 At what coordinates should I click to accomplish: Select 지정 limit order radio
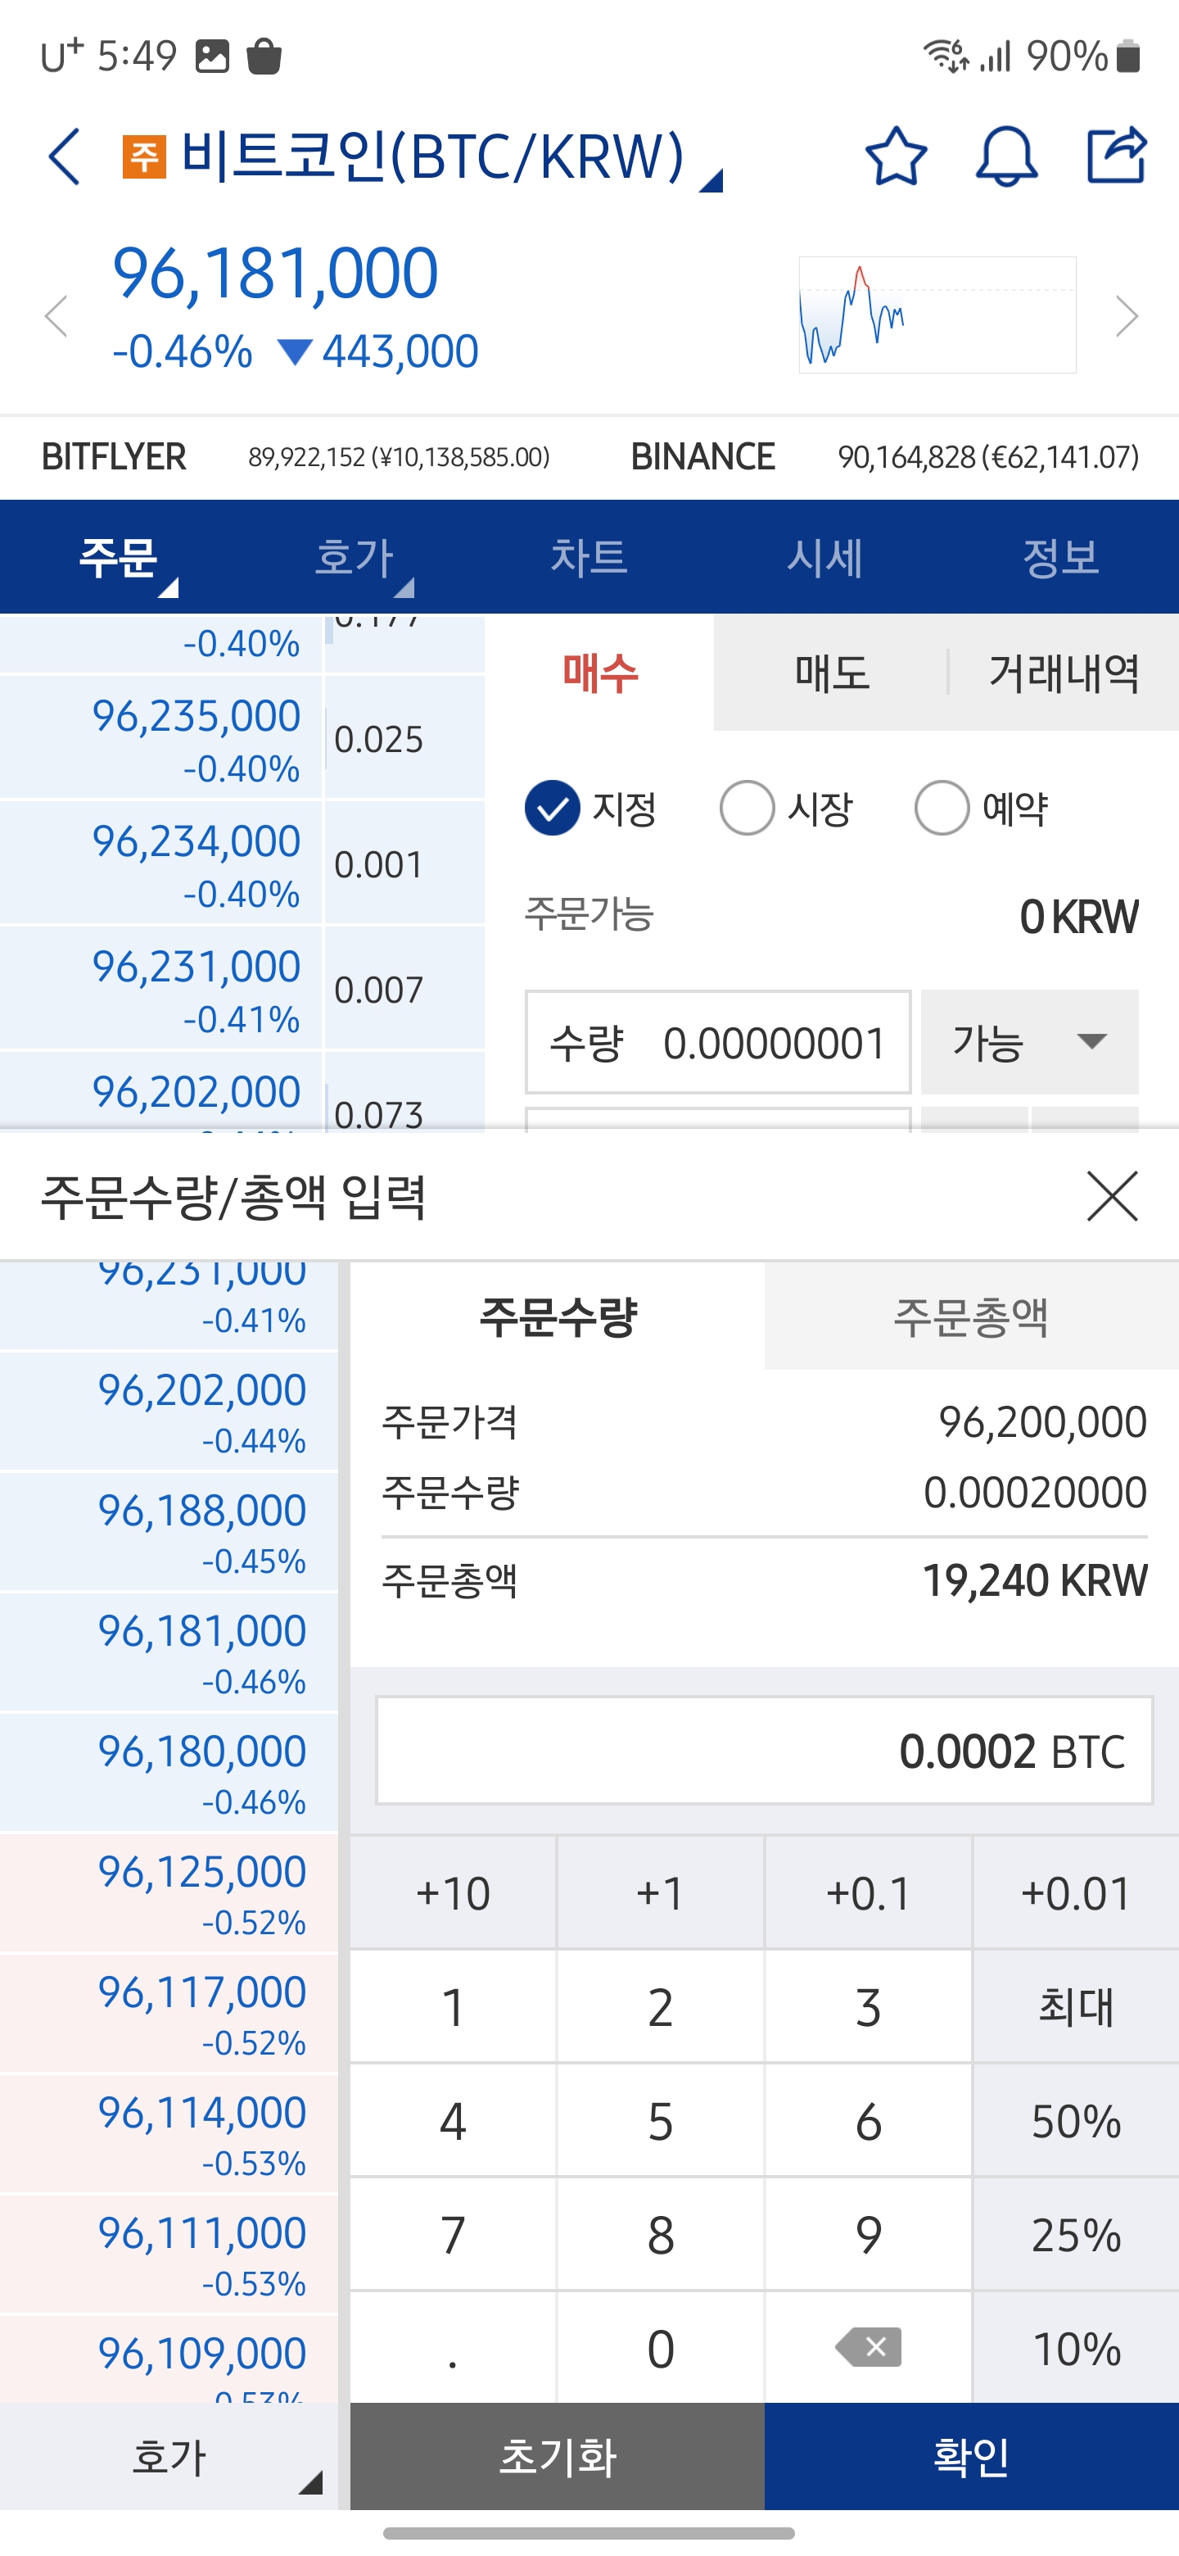553,808
